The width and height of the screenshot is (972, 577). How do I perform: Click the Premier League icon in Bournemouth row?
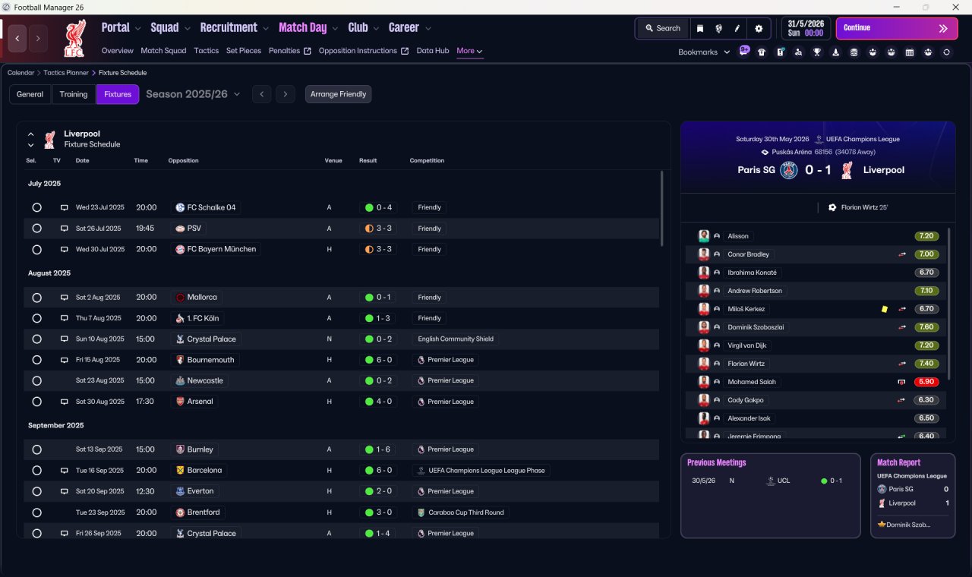tap(421, 360)
